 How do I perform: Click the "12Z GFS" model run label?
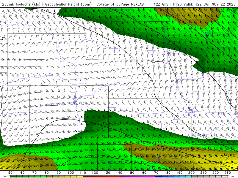click(x=161, y=4)
